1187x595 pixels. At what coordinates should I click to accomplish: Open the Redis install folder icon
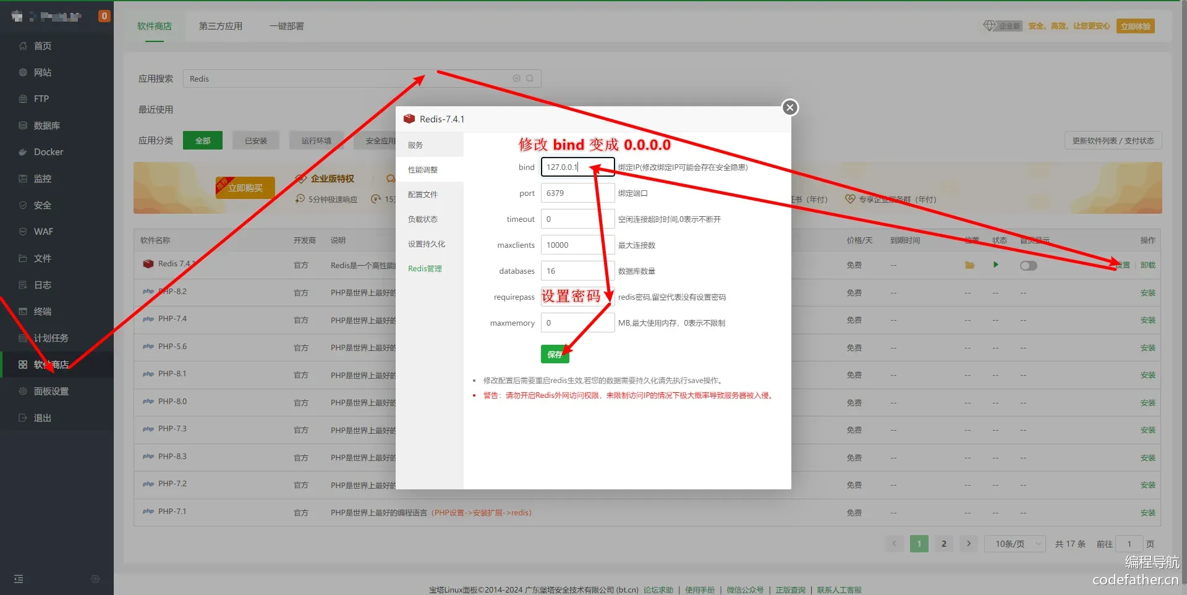(969, 265)
